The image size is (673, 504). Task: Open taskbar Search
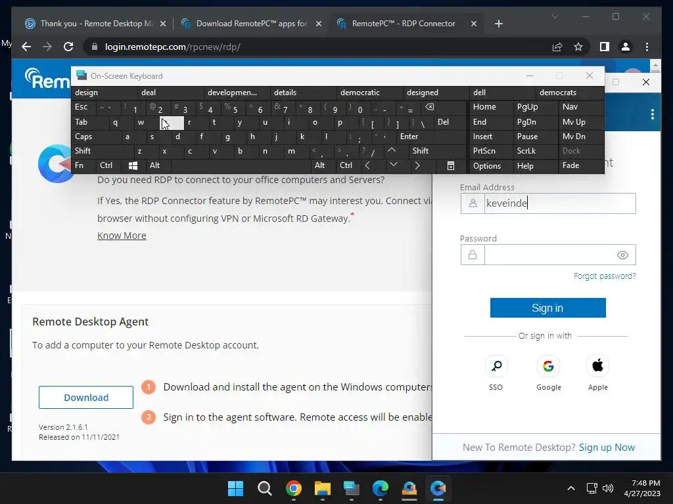pyautogui.click(x=264, y=488)
